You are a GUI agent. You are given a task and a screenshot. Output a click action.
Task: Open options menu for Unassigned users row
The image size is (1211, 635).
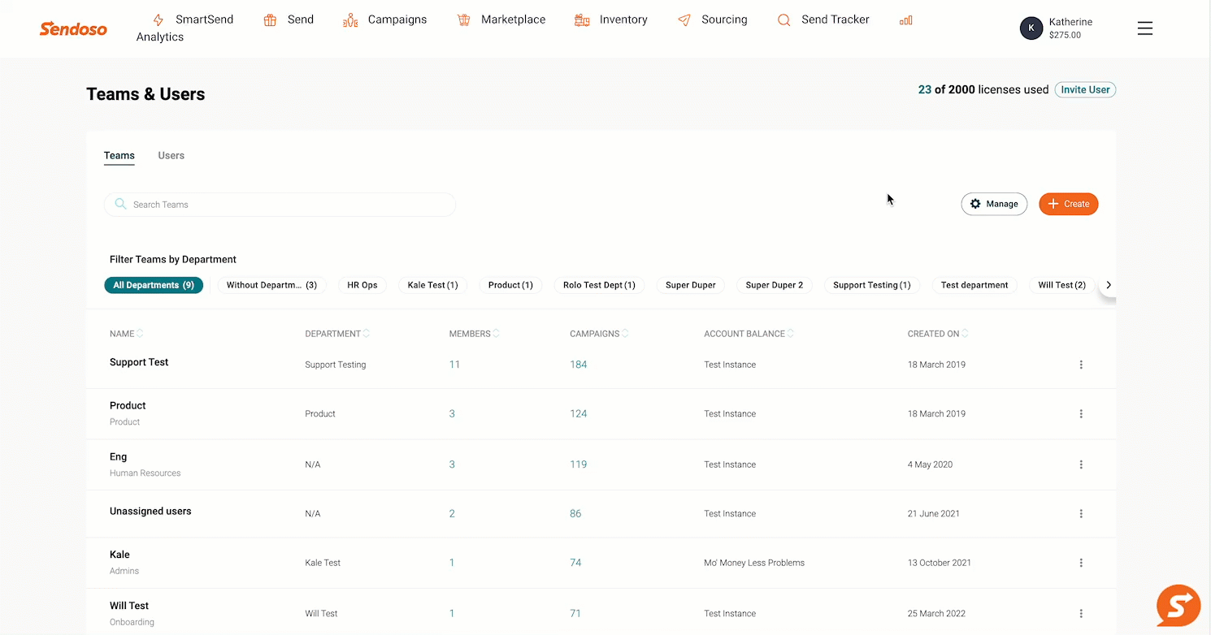coord(1081,514)
